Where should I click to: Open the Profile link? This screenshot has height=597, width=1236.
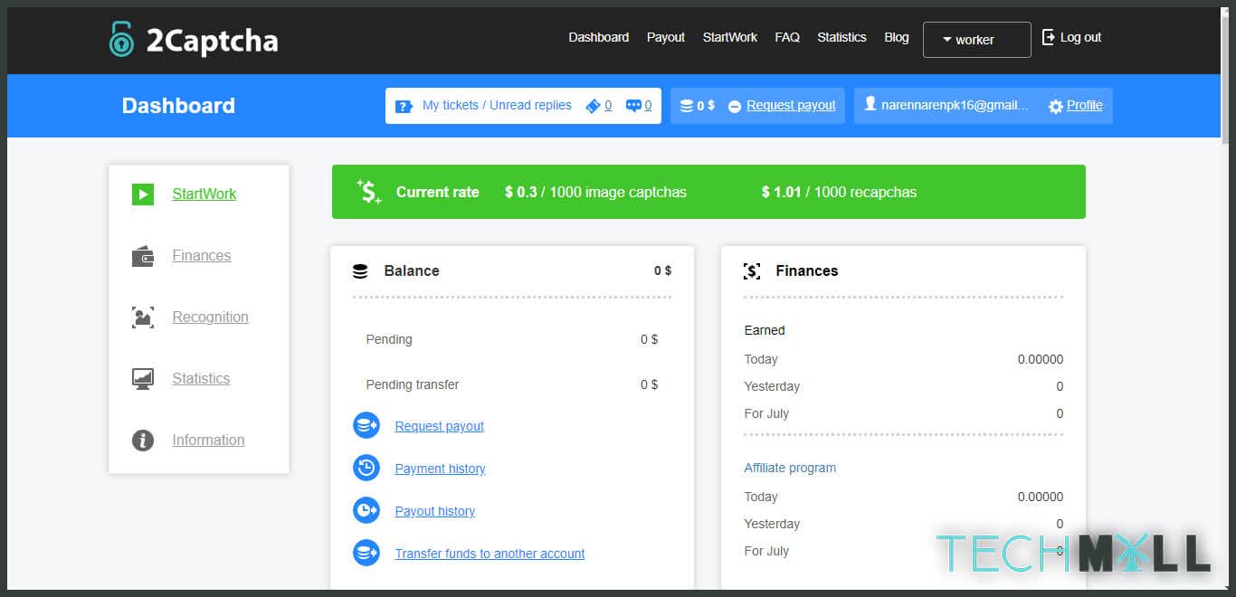click(x=1084, y=105)
